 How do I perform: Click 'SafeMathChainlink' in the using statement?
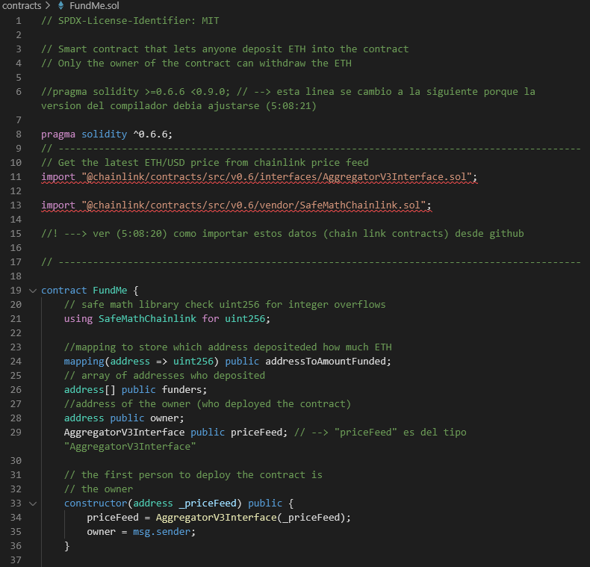click(x=147, y=319)
